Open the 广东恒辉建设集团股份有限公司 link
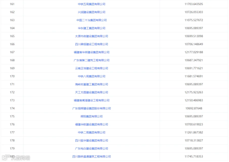 coord(92,108)
